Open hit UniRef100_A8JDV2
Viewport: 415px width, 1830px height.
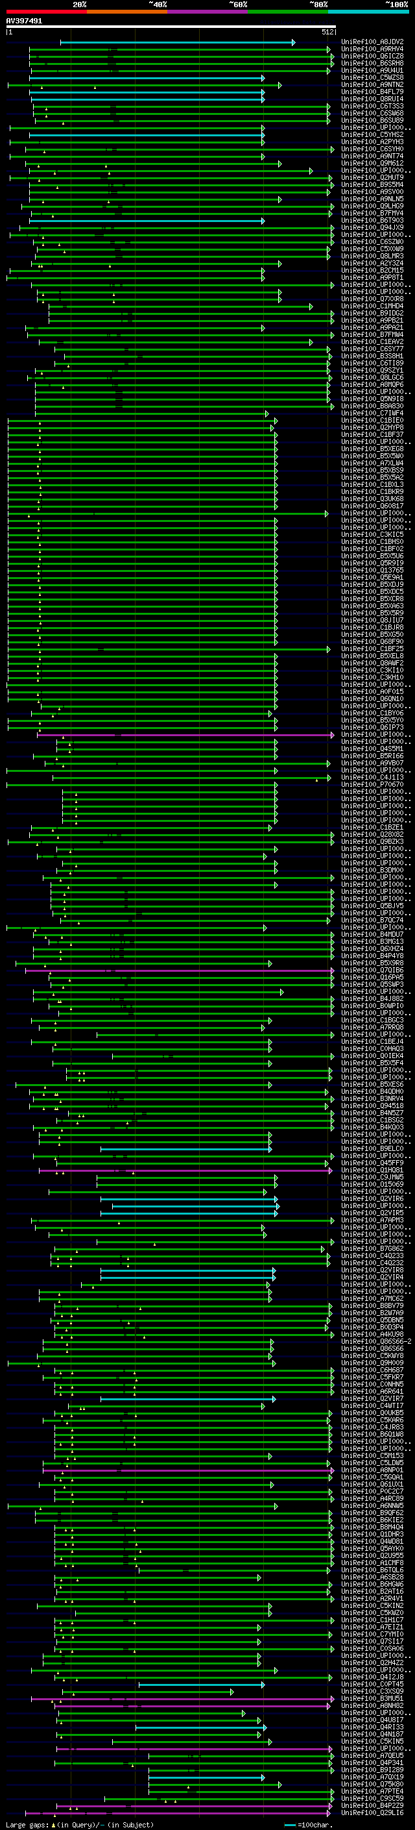(372, 42)
